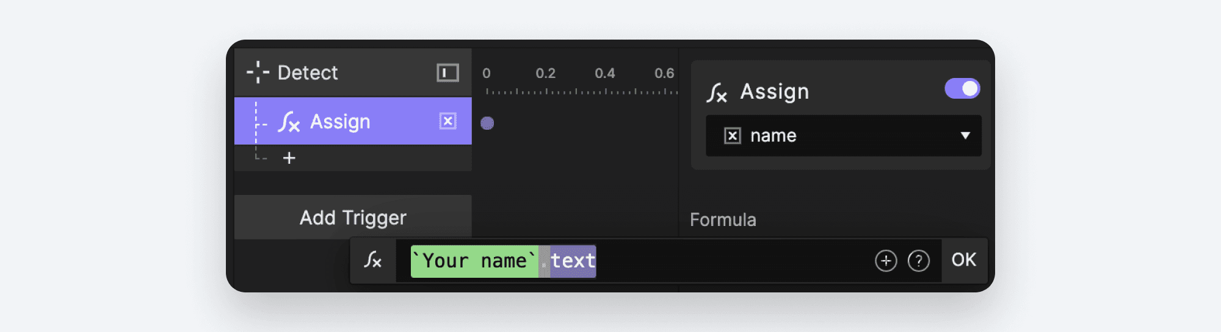The height and width of the screenshot is (332, 1221).
Task: Click the 0.2 mark on timeline ruler
Action: pyautogui.click(x=545, y=73)
